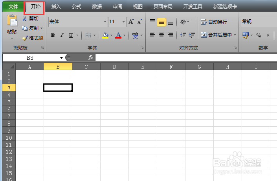Open phonetic guide dropdown arrow
This screenshot has height=181, width=277.
[142, 35]
